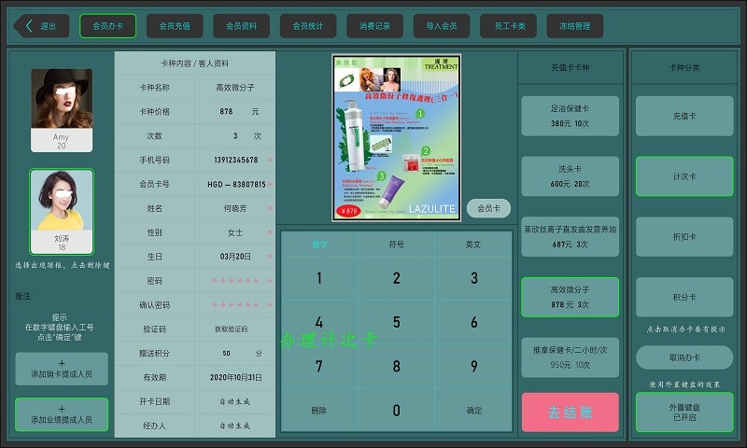Click the 经办人 value 自动生成
The image size is (747, 448).
coord(235,426)
